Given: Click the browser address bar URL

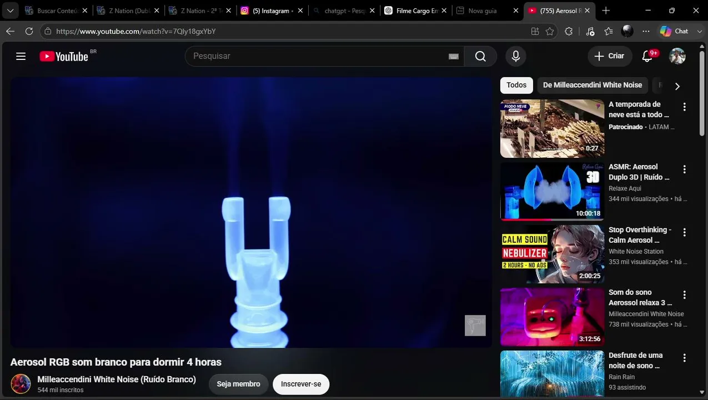Looking at the screenshot, I should click(136, 32).
